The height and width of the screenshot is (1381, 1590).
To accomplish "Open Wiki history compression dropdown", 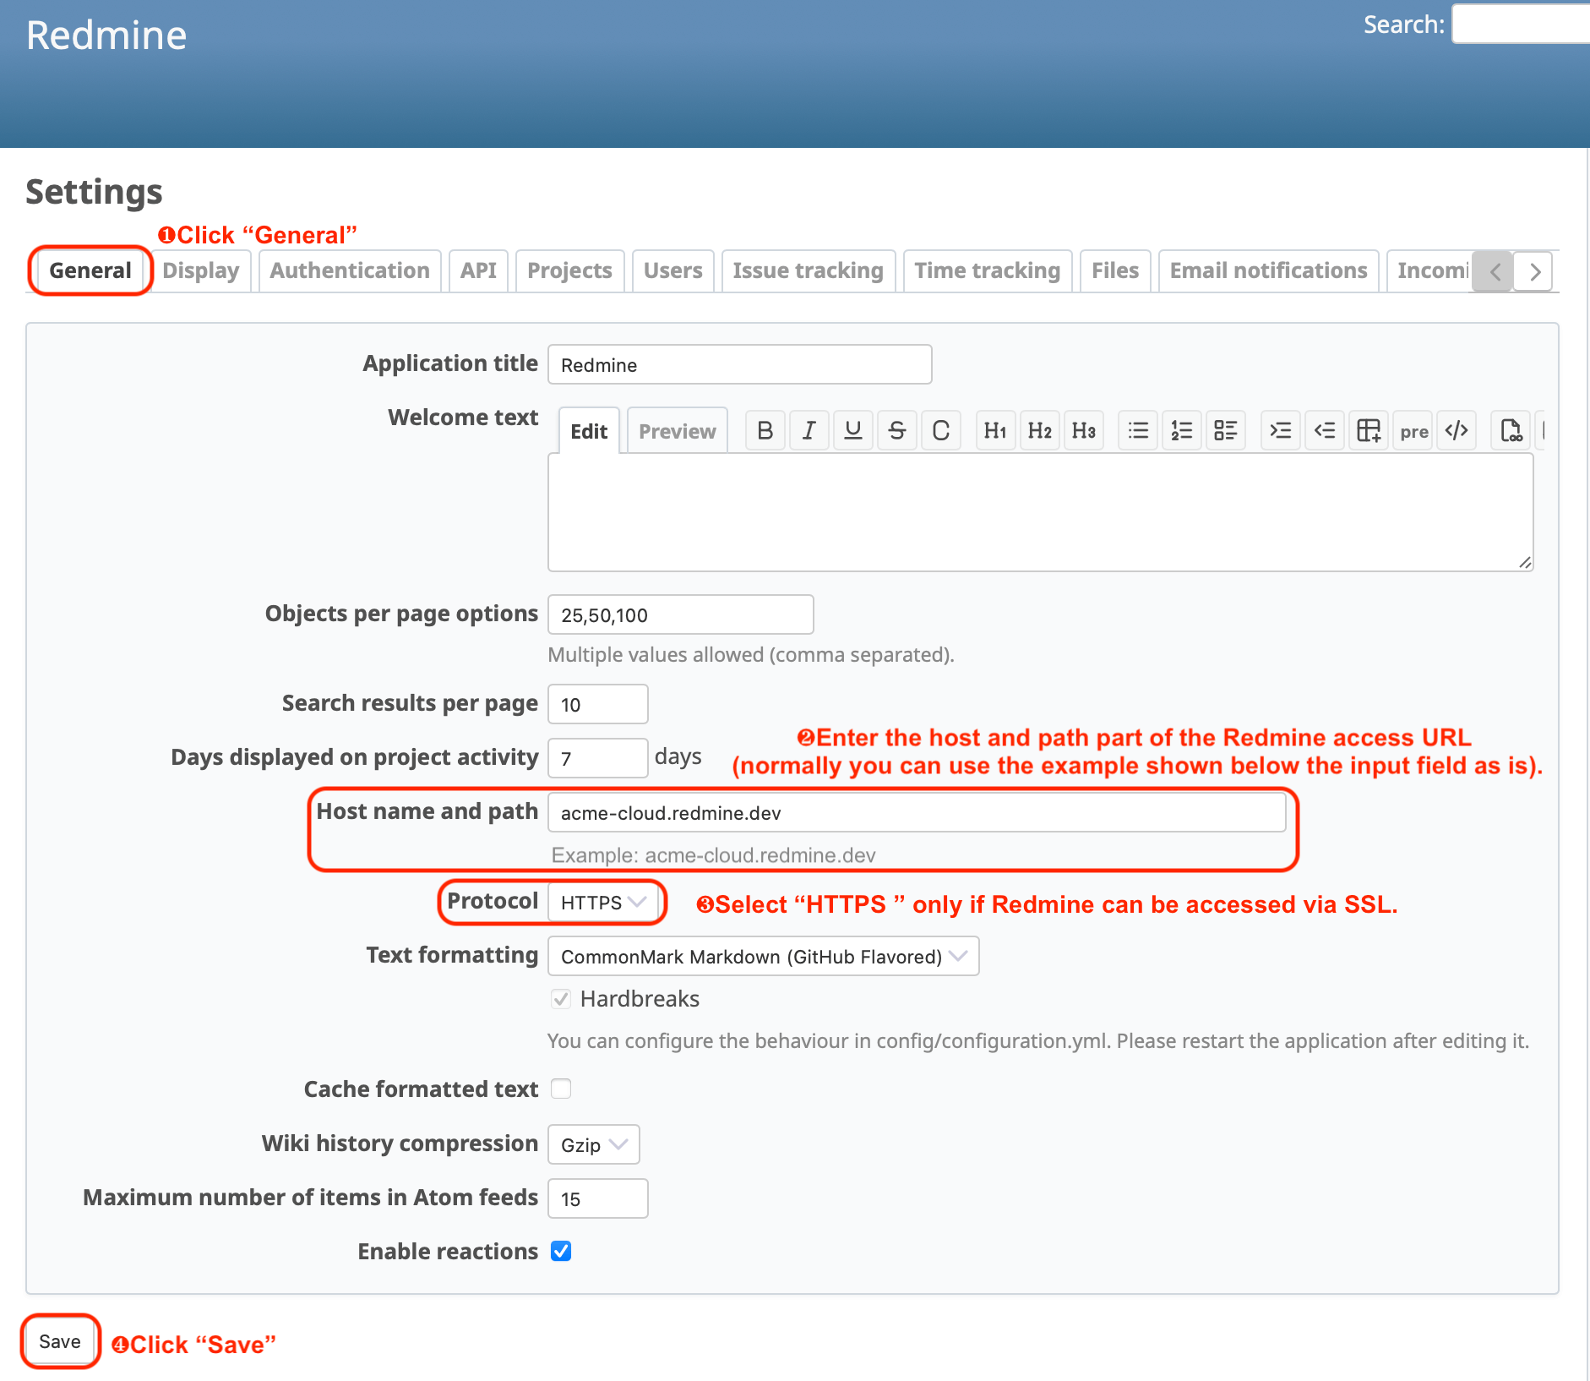I will (593, 1145).
